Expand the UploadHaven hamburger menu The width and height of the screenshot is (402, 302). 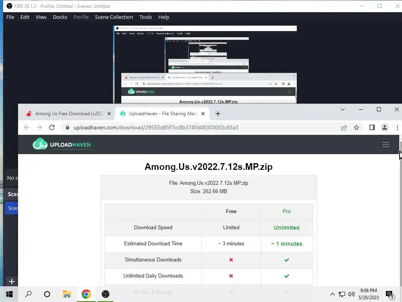pos(386,144)
